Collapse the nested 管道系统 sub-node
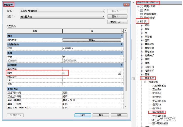Image resolution: width=183 pixels, height=127 pixels. [x=145, y=82]
